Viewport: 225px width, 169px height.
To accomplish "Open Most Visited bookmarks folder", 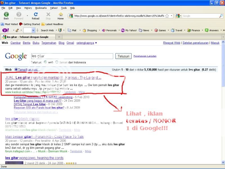I will coord(9,24).
